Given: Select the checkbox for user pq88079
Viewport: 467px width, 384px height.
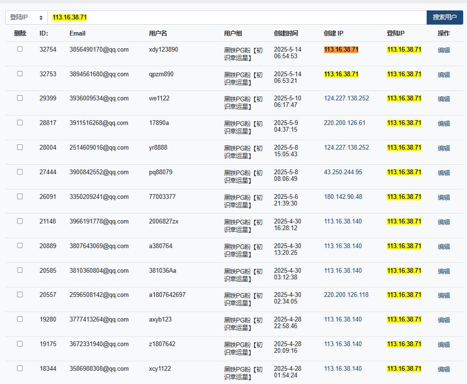Looking at the screenshot, I should point(20,172).
